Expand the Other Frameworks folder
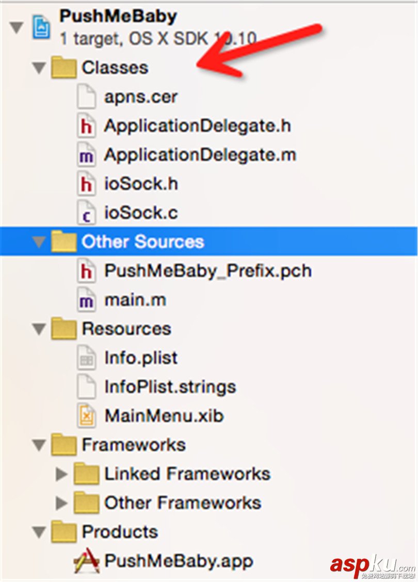Image resolution: width=418 pixels, height=582 pixels. pos(62,503)
